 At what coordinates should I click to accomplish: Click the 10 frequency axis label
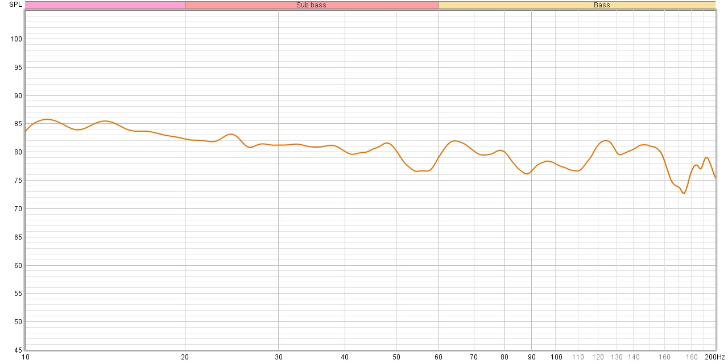(25, 357)
